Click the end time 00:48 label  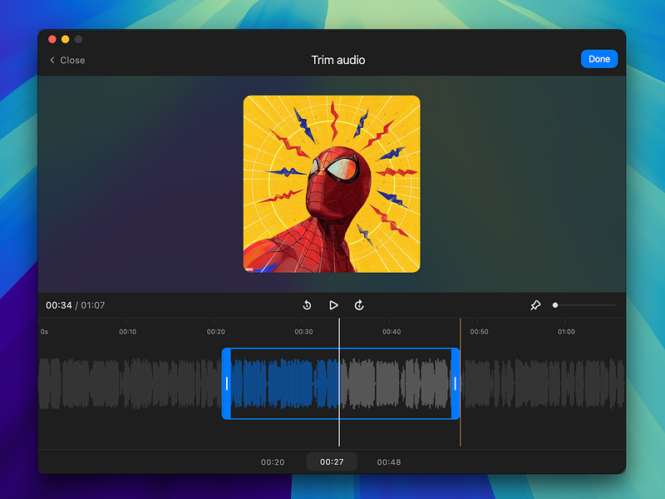pos(389,462)
